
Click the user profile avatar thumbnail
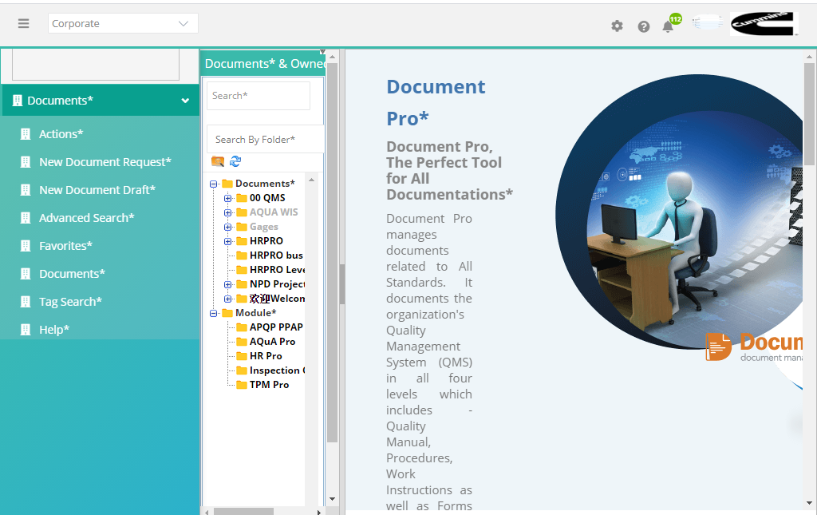coord(707,23)
